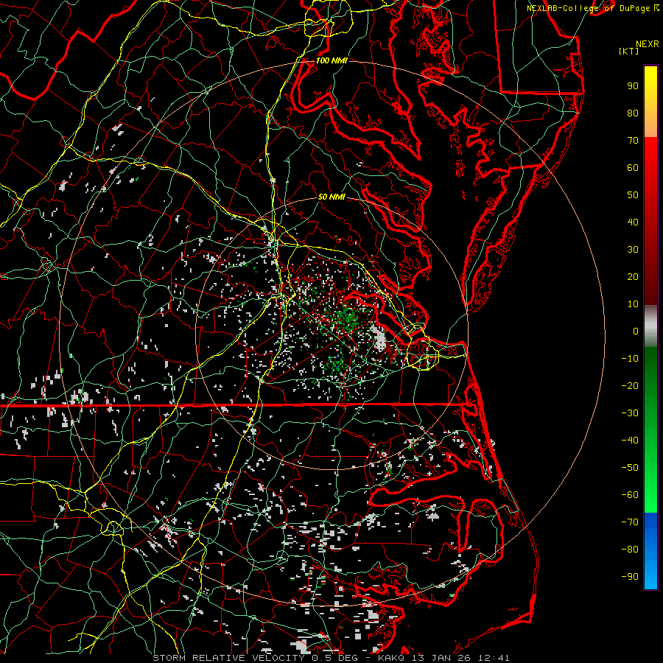The width and height of the screenshot is (663, 663).
Task: Select the positive 90 scale value
Action: pyautogui.click(x=633, y=86)
